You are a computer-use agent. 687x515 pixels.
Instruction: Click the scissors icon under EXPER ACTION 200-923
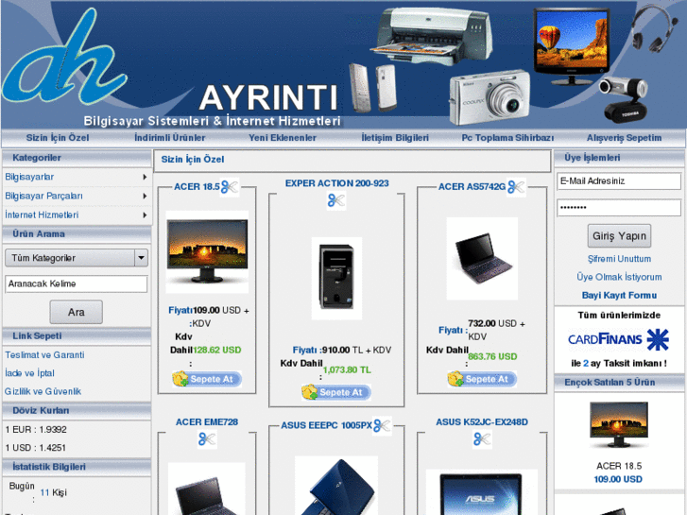point(336,200)
